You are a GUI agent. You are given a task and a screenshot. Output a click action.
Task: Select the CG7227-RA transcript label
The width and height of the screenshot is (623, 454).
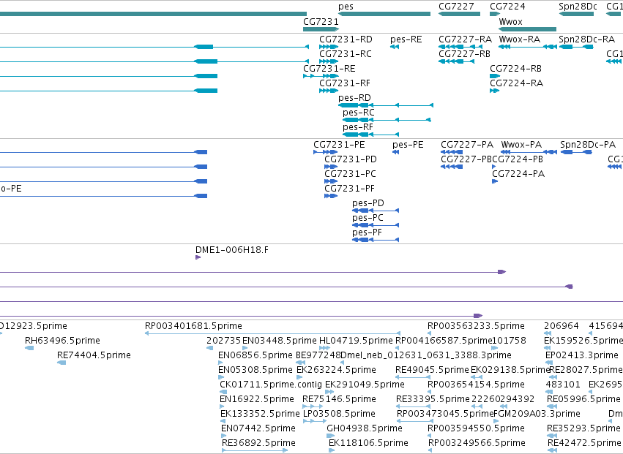pyautogui.click(x=466, y=39)
